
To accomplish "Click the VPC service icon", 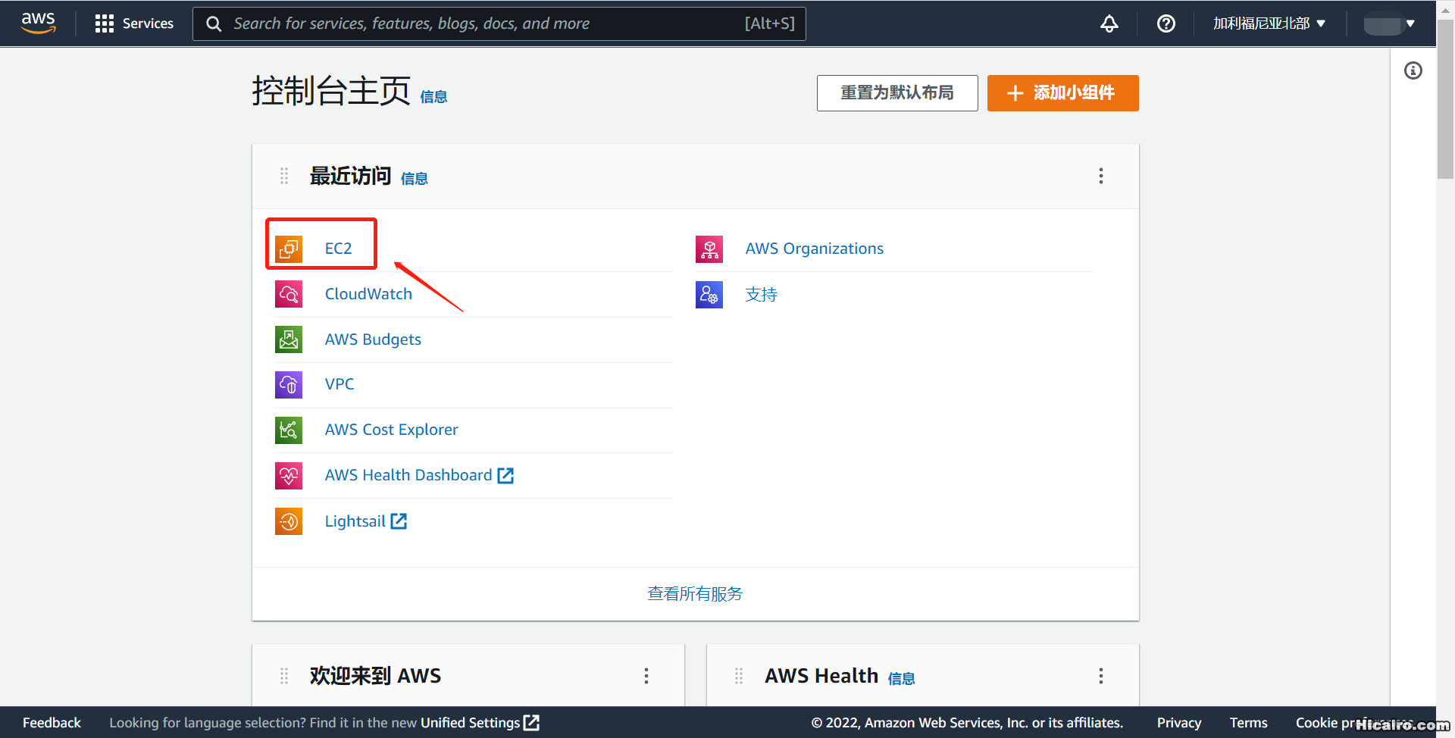I will tap(289, 384).
